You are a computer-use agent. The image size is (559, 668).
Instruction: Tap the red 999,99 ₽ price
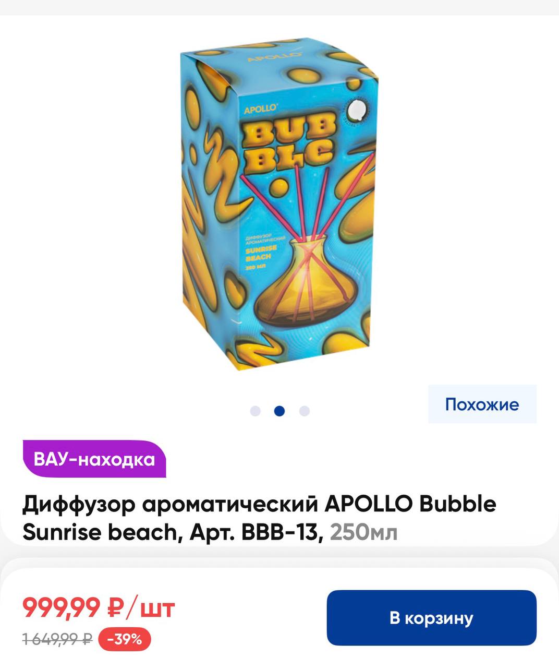click(72, 607)
